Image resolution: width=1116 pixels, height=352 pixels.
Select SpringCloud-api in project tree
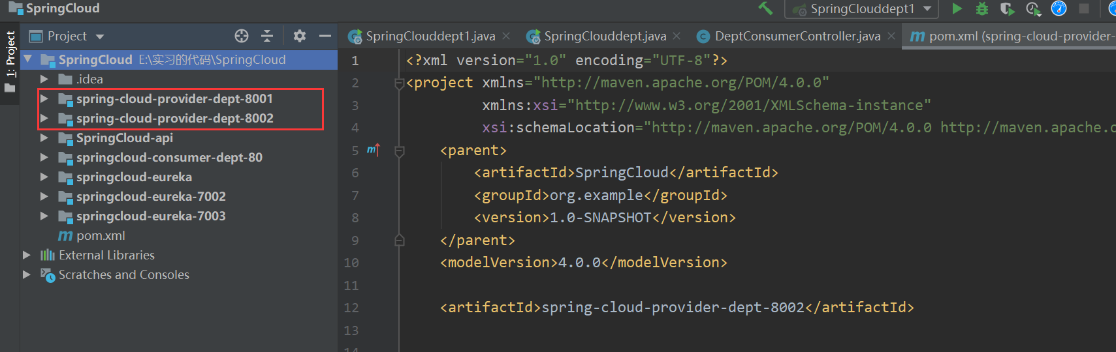pos(124,138)
